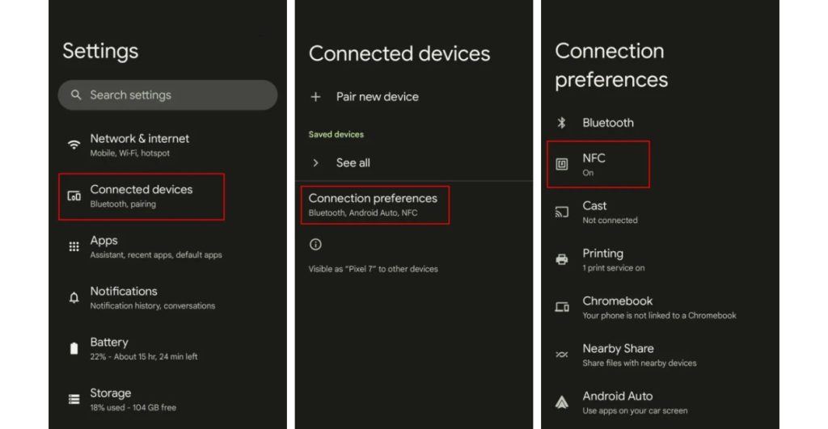The image size is (828, 429).
Task: Click the Connected devices icon
Action: pos(74,196)
